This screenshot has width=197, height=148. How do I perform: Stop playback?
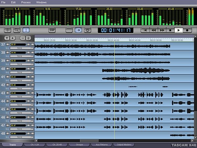pos(170,30)
